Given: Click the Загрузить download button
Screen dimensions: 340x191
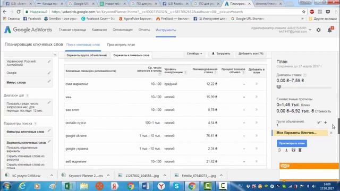Looking at the screenshot, I should tap(221, 54).
